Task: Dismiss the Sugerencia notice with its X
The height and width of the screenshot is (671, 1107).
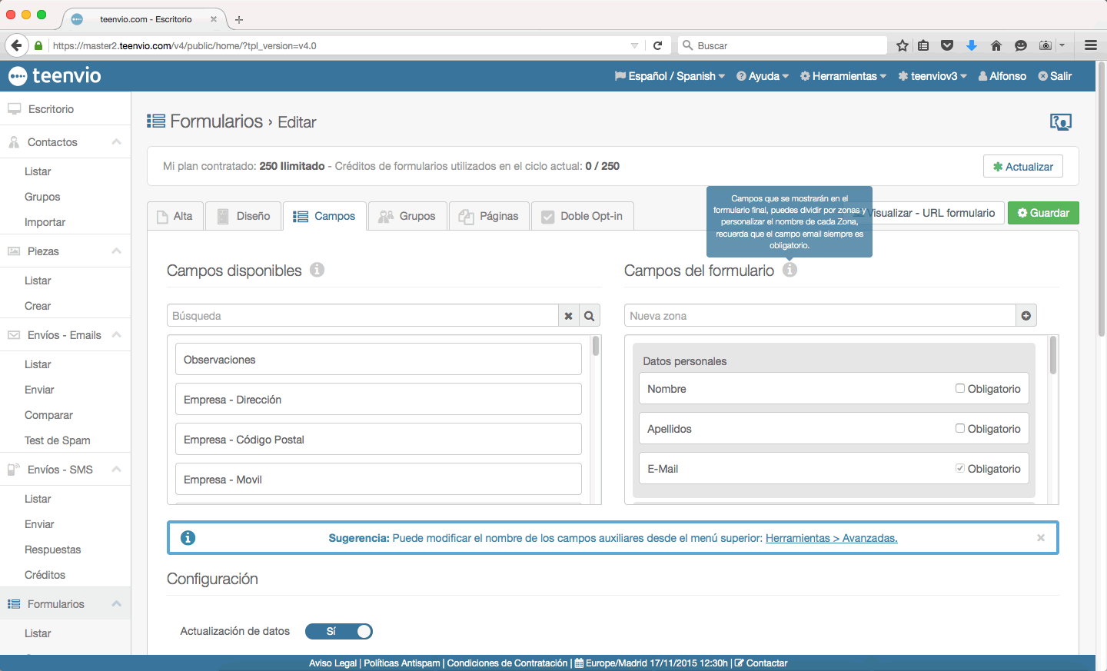Action: click(1040, 537)
